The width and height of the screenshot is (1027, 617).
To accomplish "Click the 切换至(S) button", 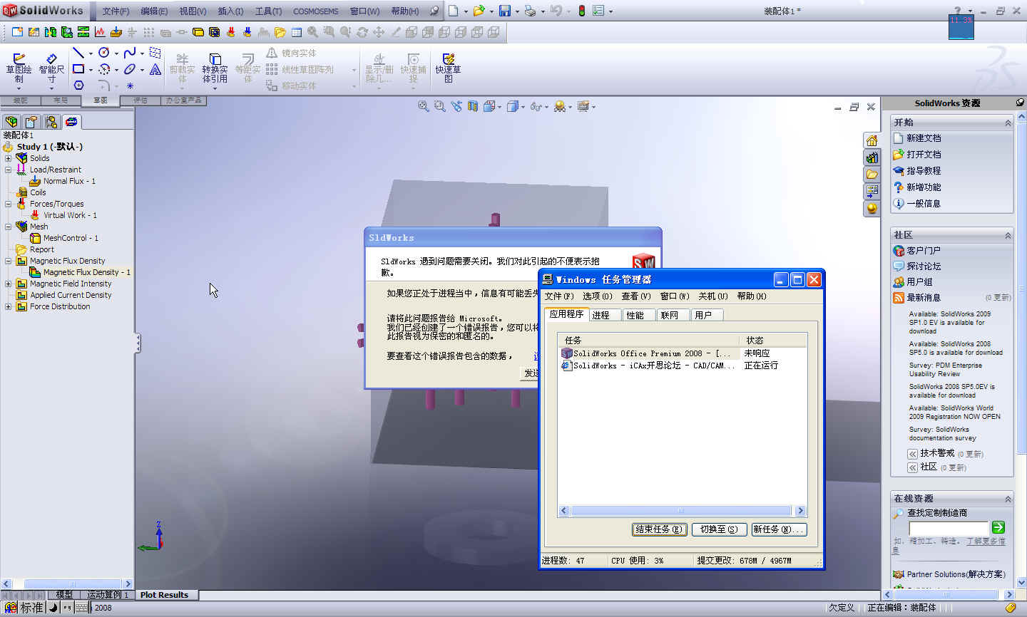I will pos(719,529).
